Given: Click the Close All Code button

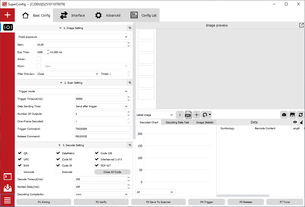Looking at the screenshot, I should point(112,172).
